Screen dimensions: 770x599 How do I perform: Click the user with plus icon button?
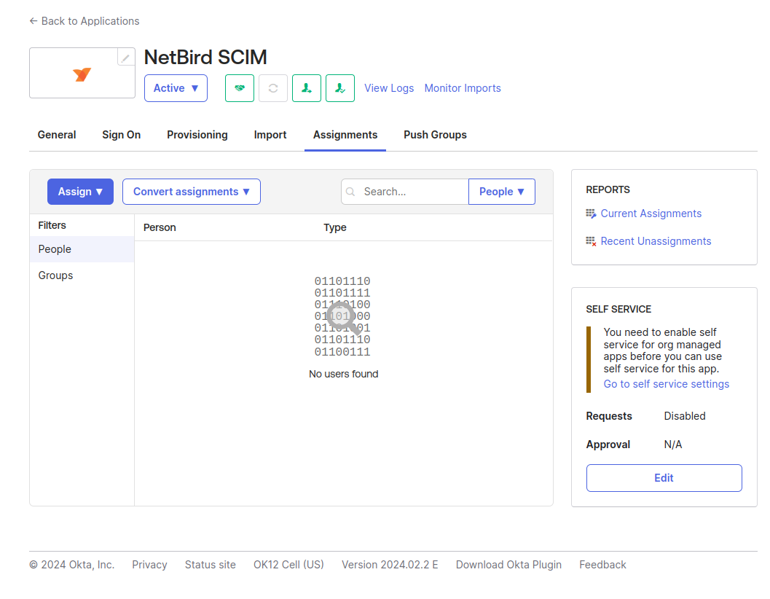tap(307, 88)
